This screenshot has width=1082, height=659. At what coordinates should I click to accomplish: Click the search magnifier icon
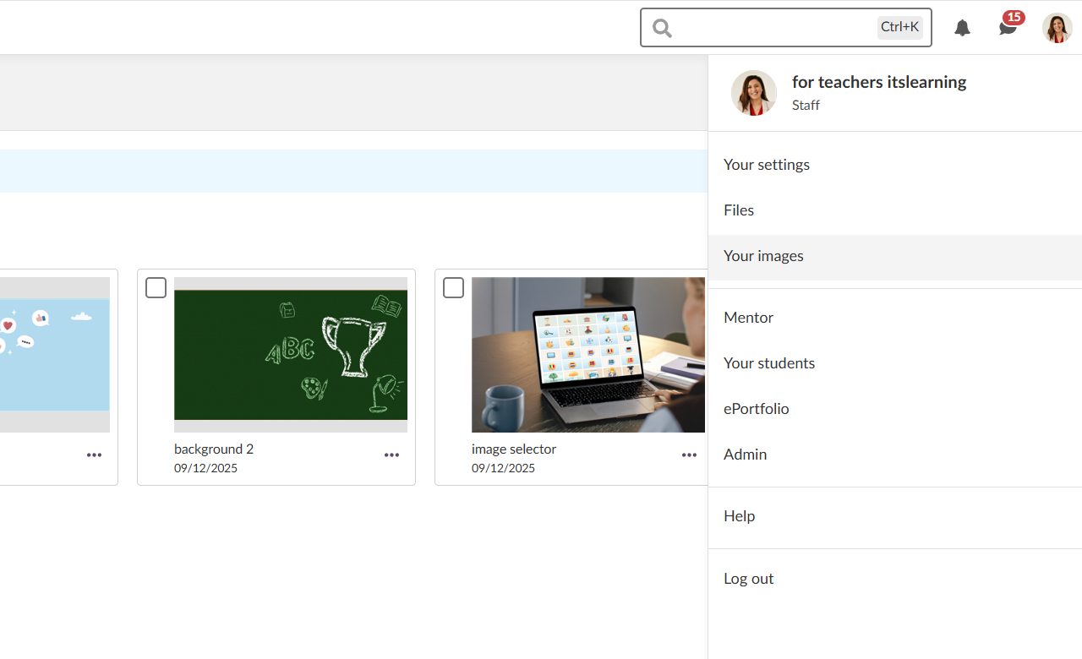[x=663, y=28]
